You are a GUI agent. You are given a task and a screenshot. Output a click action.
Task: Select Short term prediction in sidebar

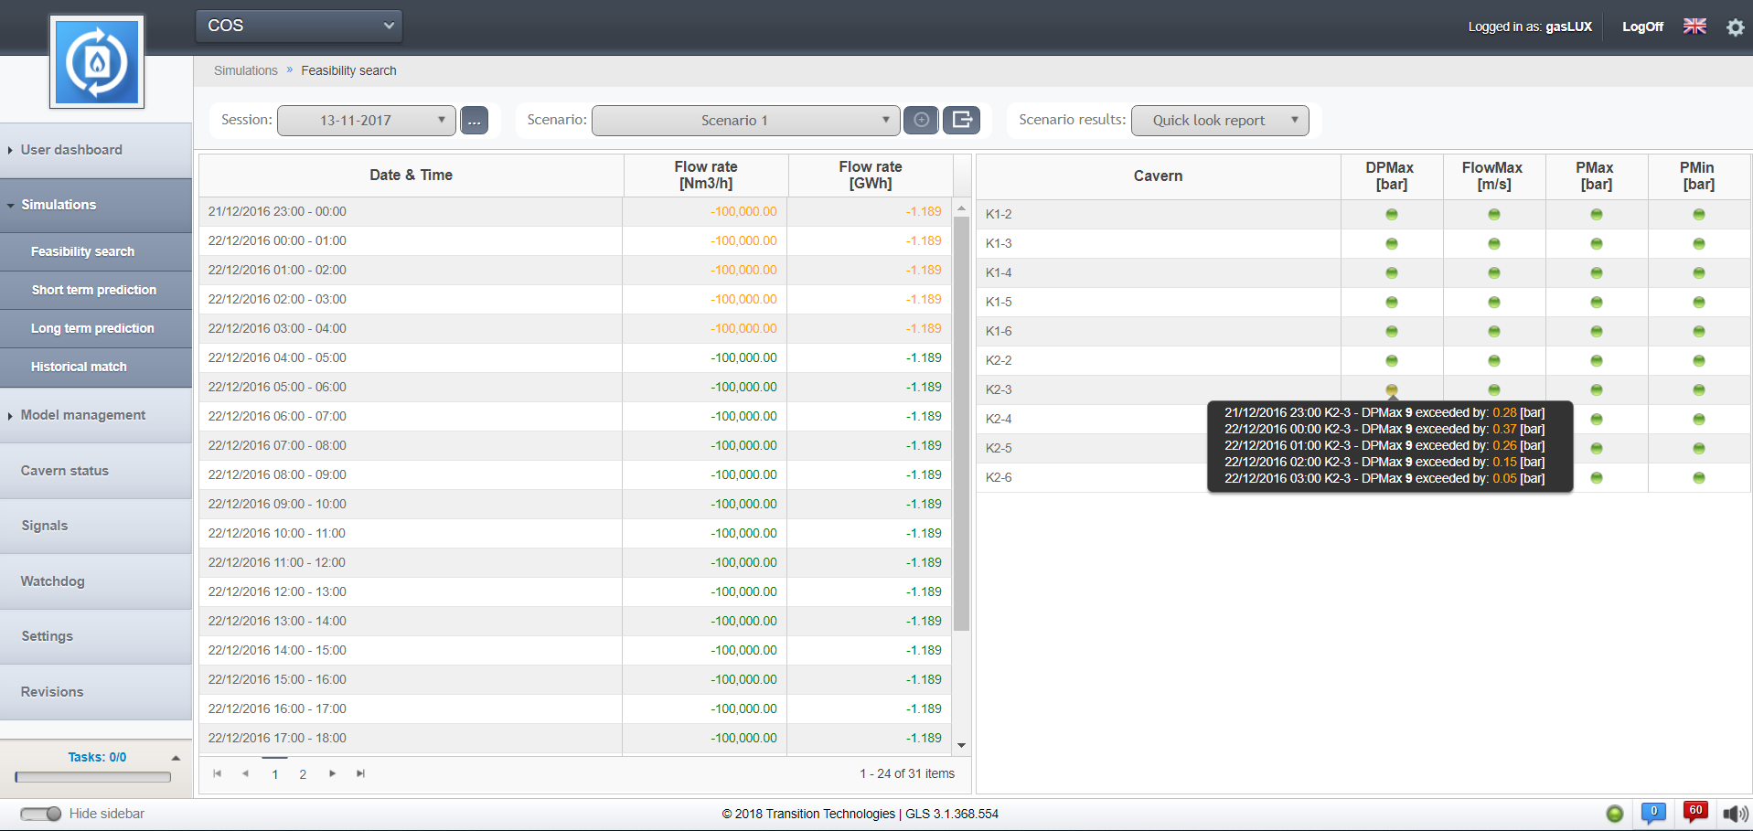pos(94,290)
